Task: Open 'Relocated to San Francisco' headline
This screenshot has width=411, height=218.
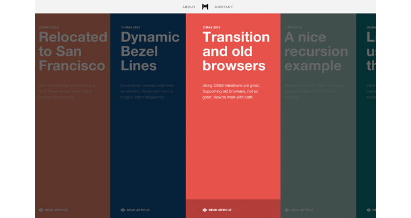Action: 73,51
